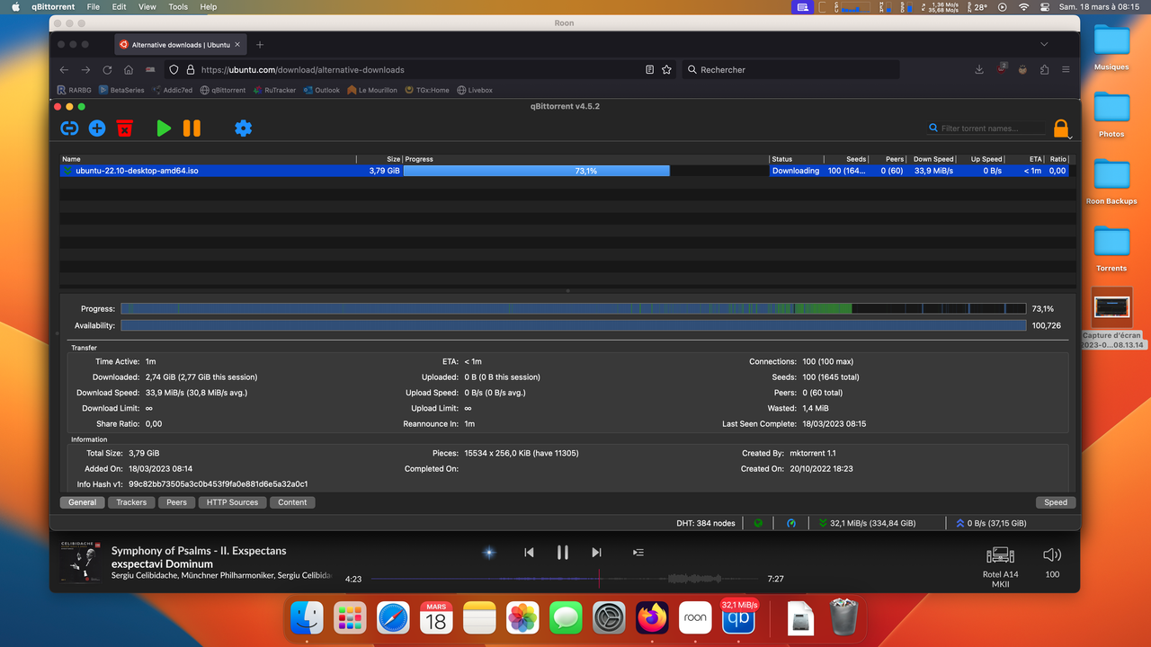Open the Tools menu in menu bar
The height and width of the screenshot is (647, 1151).
click(x=178, y=6)
